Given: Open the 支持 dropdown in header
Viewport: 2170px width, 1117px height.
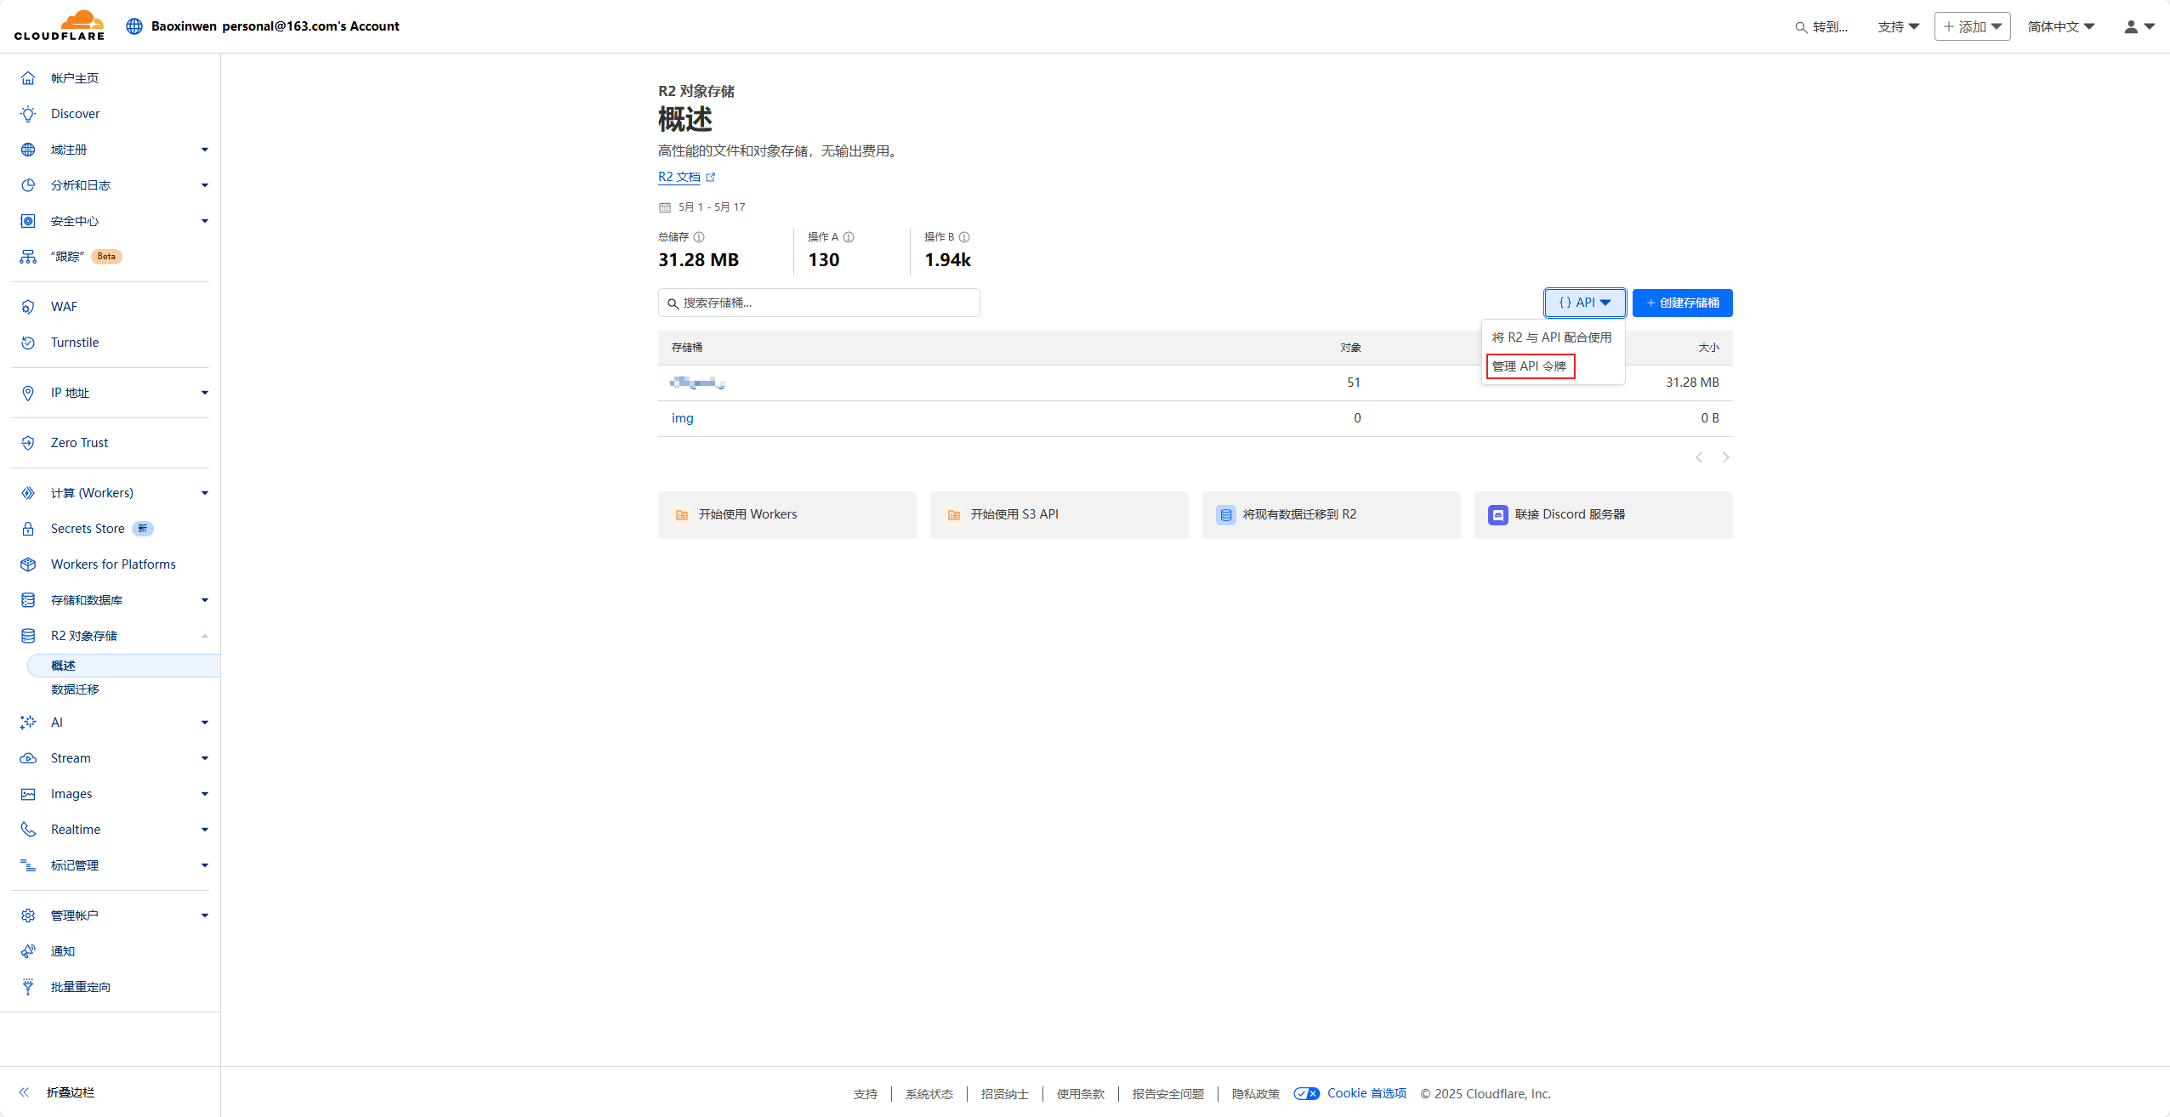Looking at the screenshot, I should pos(1899,26).
